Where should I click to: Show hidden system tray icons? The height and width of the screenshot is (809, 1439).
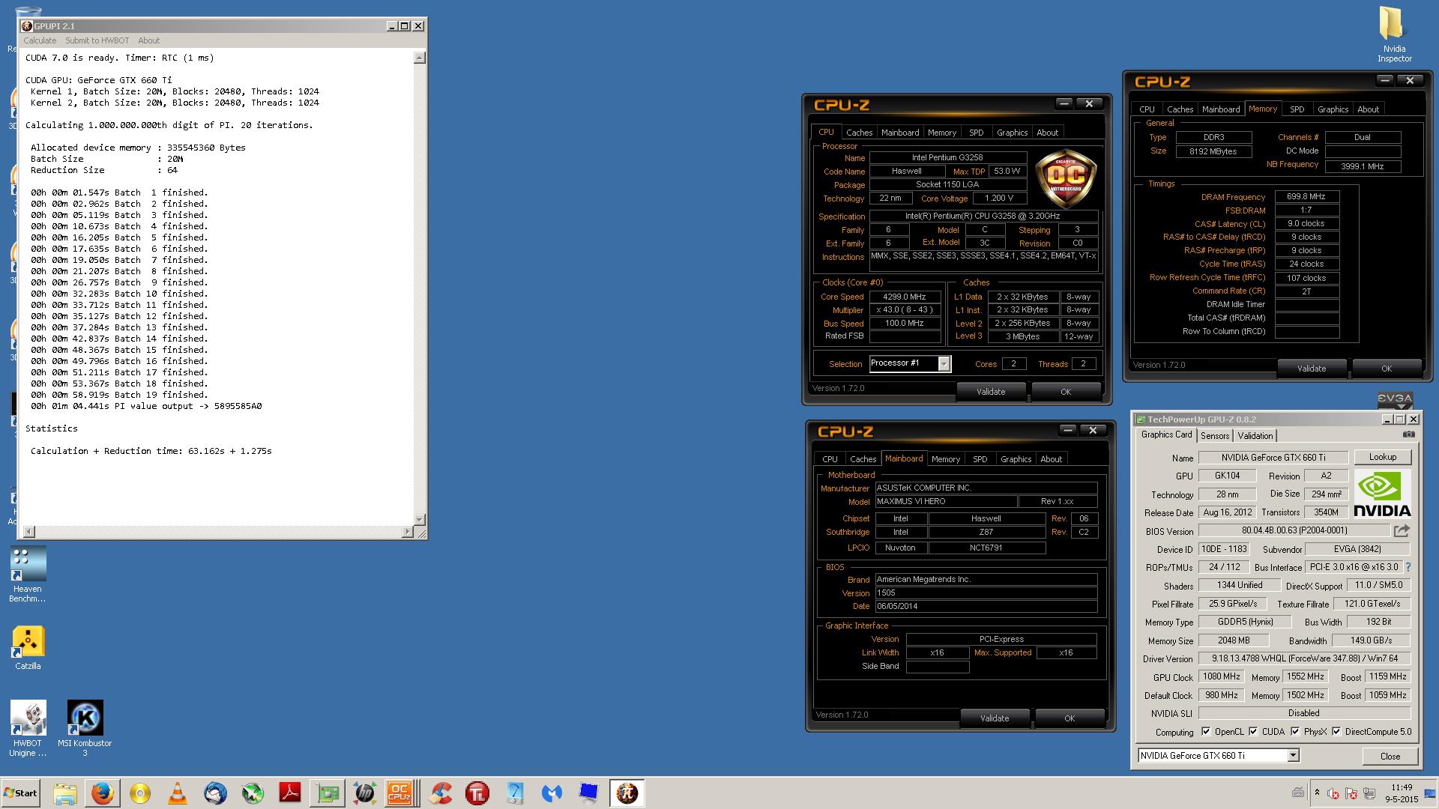coord(1317,793)
